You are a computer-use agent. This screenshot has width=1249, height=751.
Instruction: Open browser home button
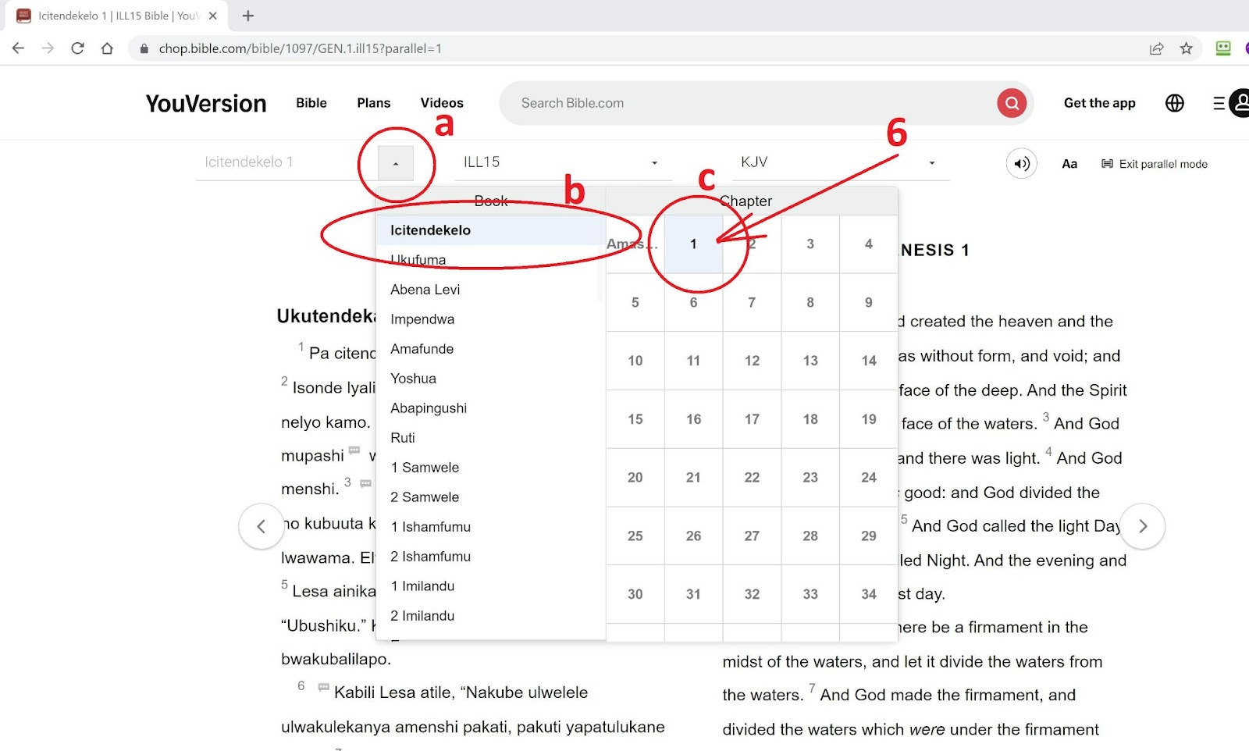coord(107,48)
